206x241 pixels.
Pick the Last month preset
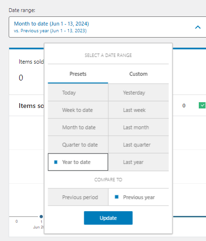click(139, 127)
